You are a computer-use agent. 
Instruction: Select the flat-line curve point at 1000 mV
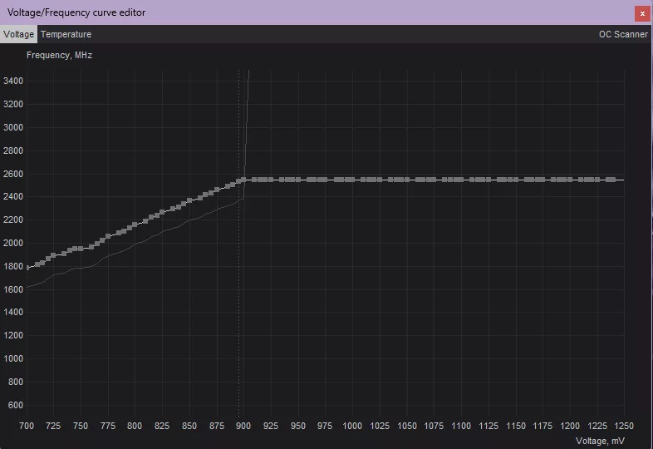351,180
